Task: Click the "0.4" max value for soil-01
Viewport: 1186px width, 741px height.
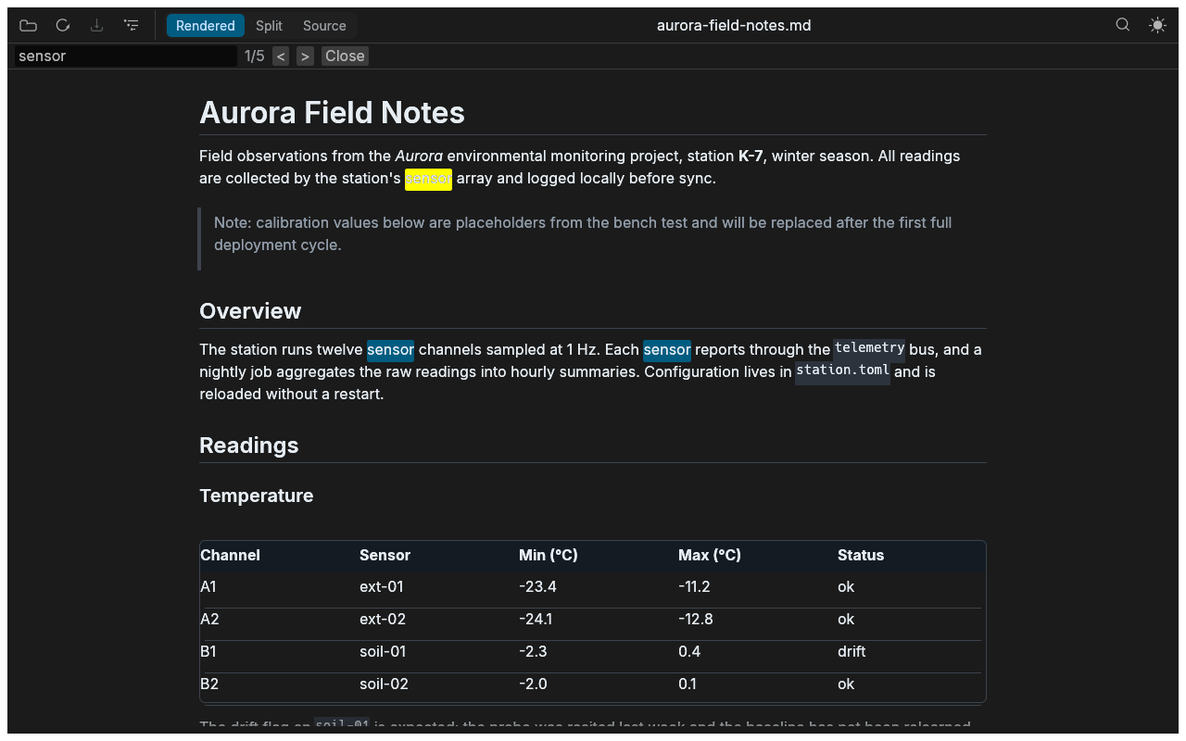Action: pyautogui.click(x=689, y=652)
